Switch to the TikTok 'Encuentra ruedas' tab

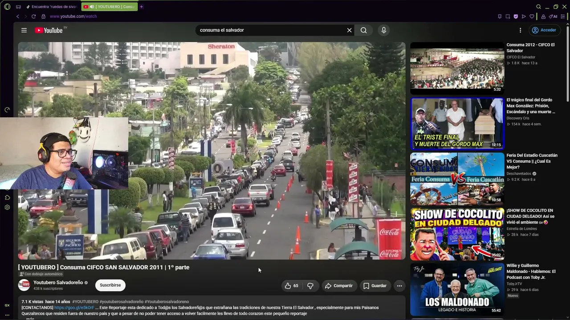(51, 7)
